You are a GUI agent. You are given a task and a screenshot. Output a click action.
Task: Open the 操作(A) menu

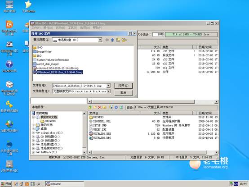pyautogui.click(x=48, y=27)
